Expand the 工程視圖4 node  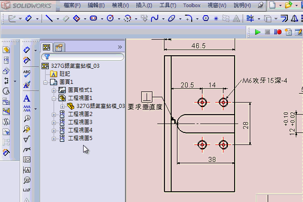[x=54, y=131]
